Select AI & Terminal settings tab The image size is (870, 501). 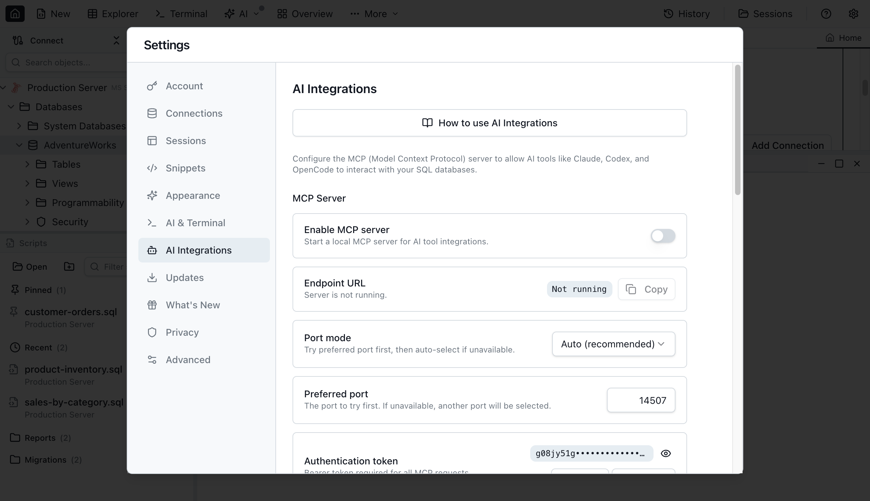(x=204, y=223)
